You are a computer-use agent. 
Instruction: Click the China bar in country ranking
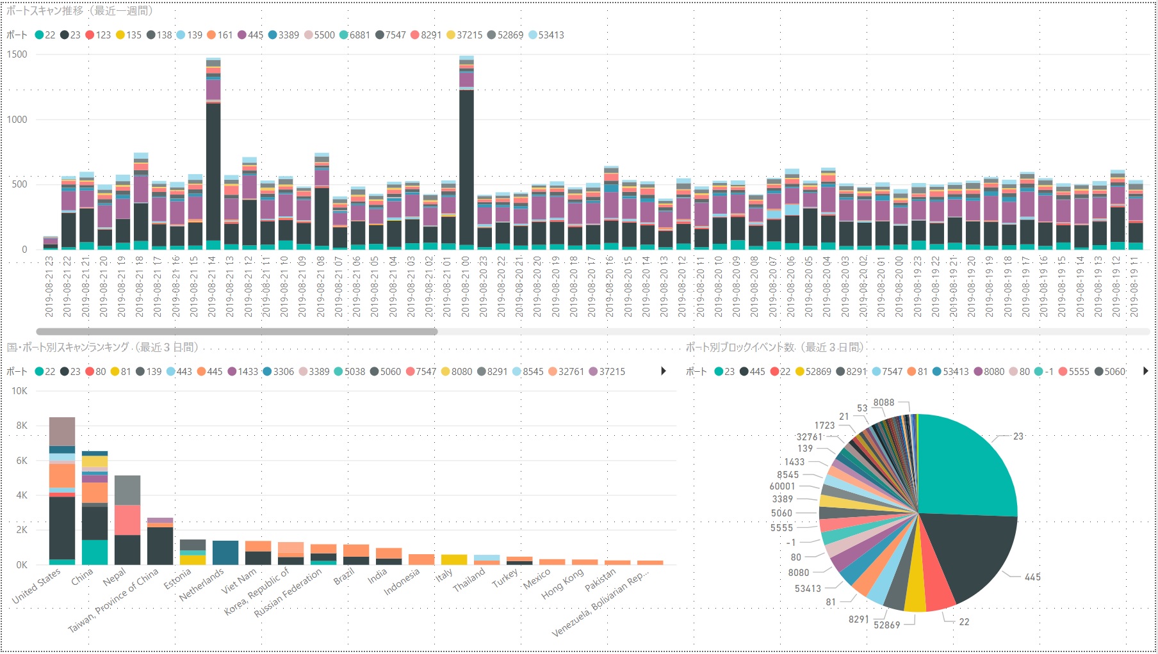click(95, 508)
